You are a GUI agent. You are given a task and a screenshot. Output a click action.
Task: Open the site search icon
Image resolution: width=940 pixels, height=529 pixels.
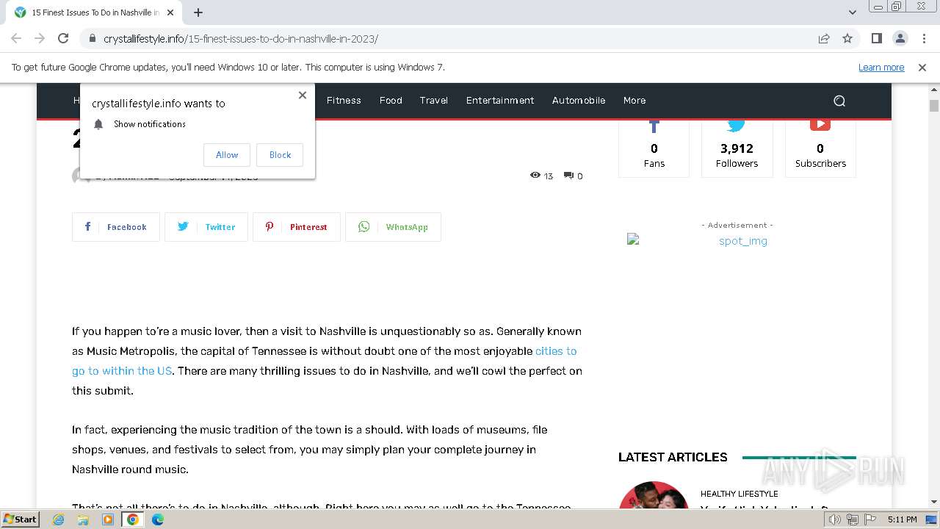[x=839, y=101]
